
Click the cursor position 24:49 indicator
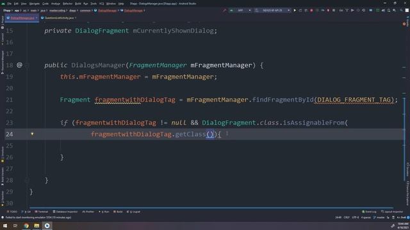338,217
